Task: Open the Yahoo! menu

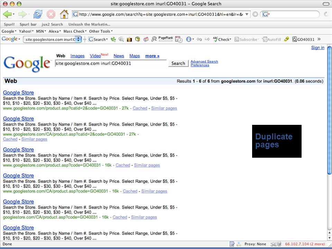Action: (x=26, y=31)
